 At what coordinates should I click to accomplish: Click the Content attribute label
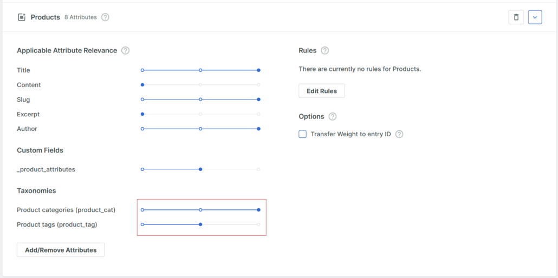coord(29,85)
